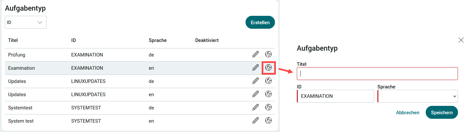
Task: Edit the LINUXUPDATES de row
Action: click(x=256, y=81)
